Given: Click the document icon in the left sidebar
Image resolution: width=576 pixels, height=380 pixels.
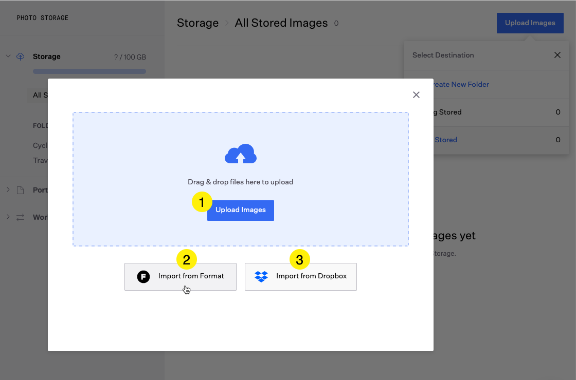Looking at the screenshot, I should pos(21,190).
